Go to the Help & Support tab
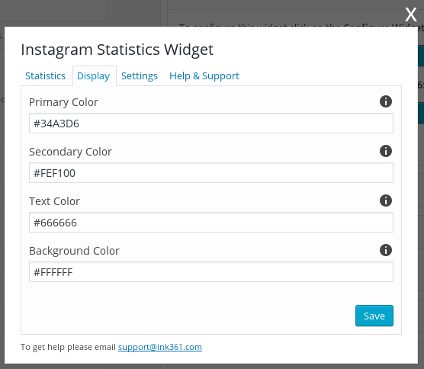This screenshot has height=369, width=424. (x=204, y=76)
